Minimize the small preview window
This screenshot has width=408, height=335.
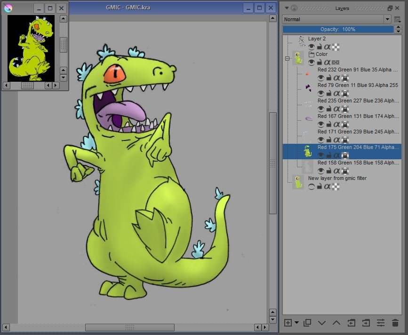[39, 8]
